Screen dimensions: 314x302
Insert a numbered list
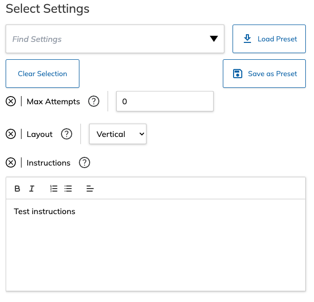coord(54,189)
